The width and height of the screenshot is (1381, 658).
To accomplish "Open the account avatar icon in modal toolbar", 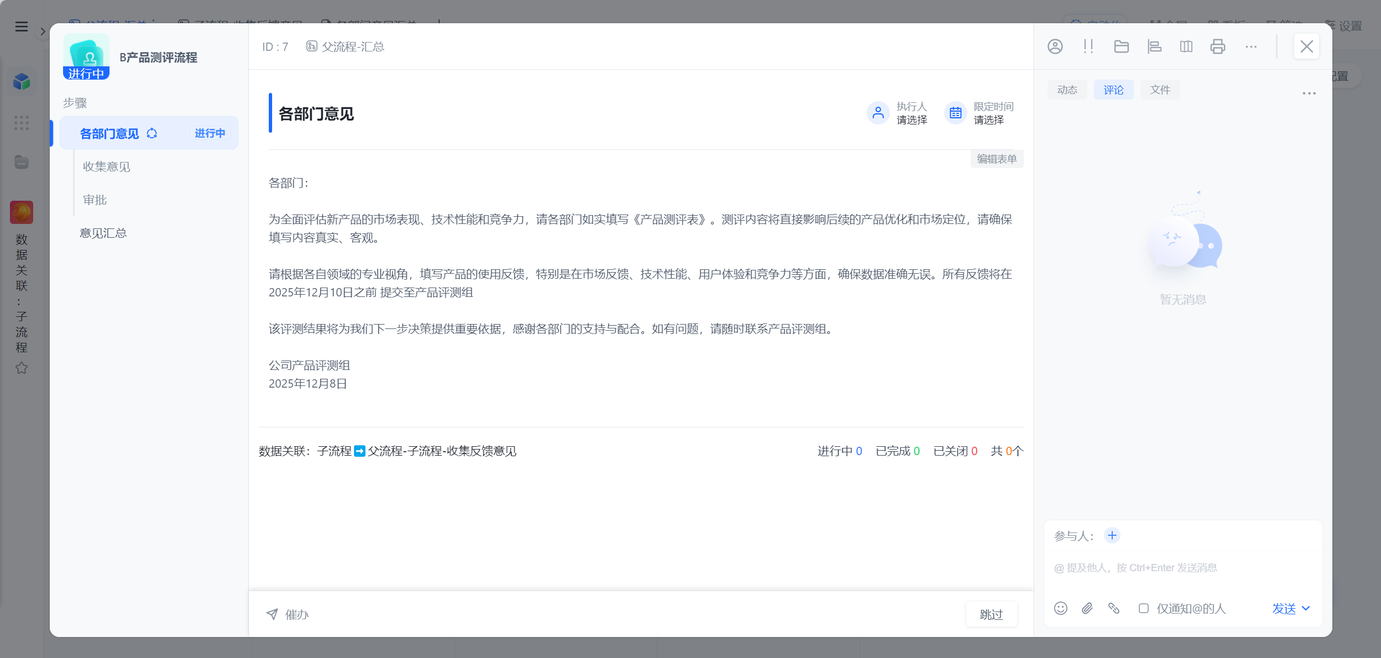I will [x=1055, y=46].
